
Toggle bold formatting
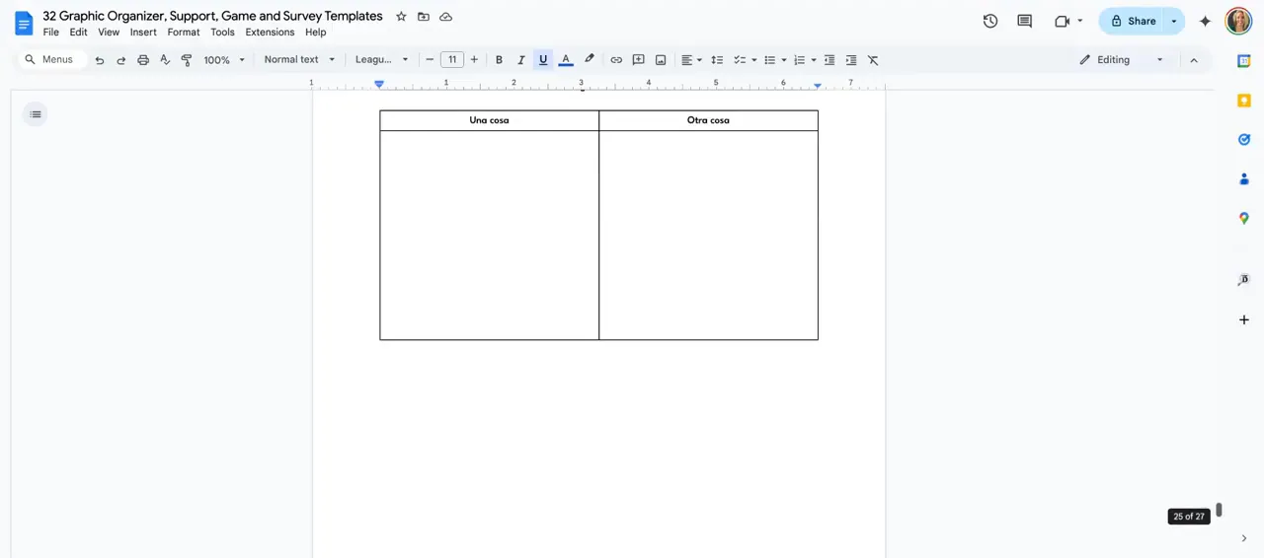pyautogui.click(x=499, y=60)
